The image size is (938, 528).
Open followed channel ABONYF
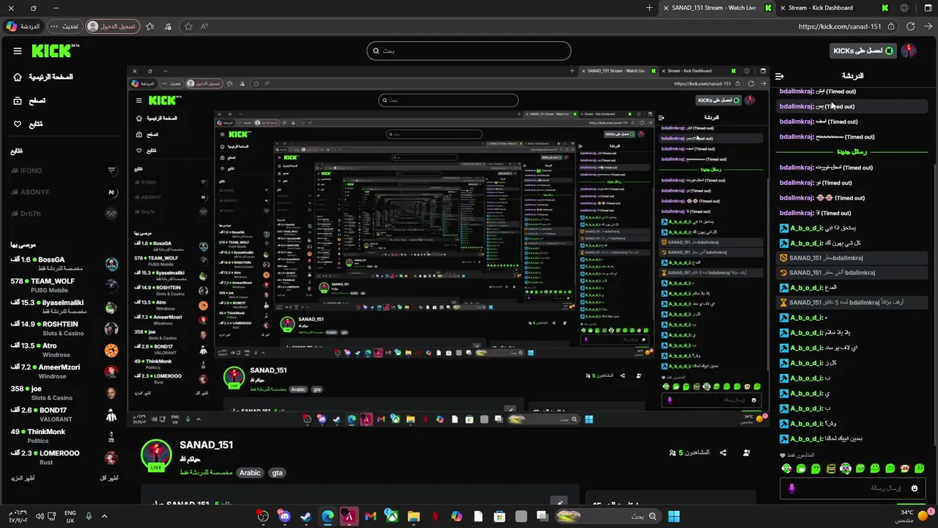tap(64, 192)
